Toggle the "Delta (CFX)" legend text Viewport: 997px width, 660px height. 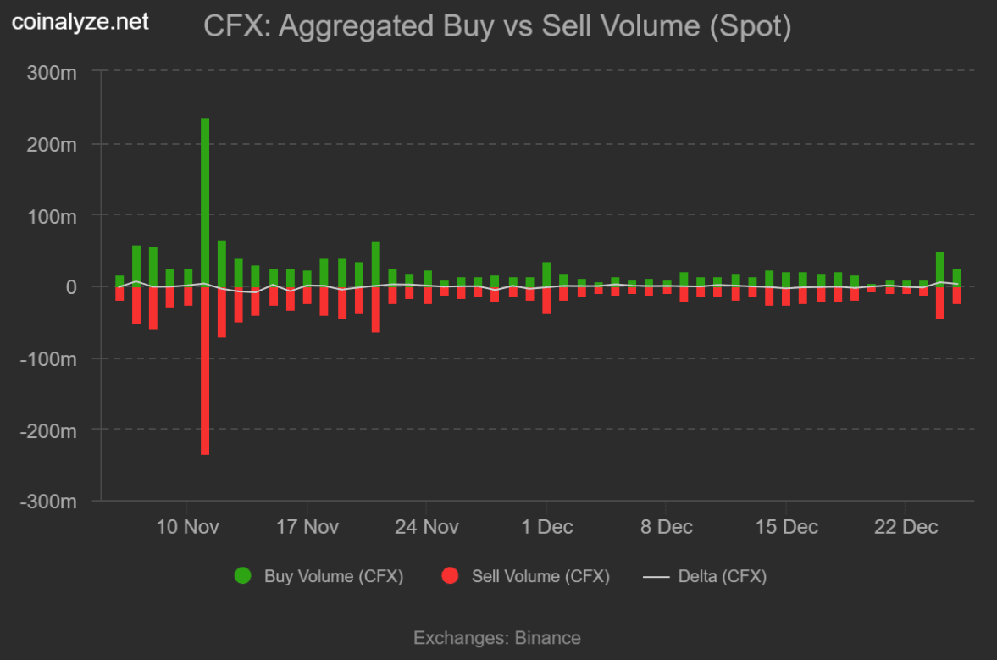(722, 576)
